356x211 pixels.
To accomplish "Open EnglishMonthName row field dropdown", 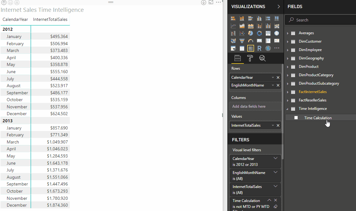I will (x=273, y=85).
